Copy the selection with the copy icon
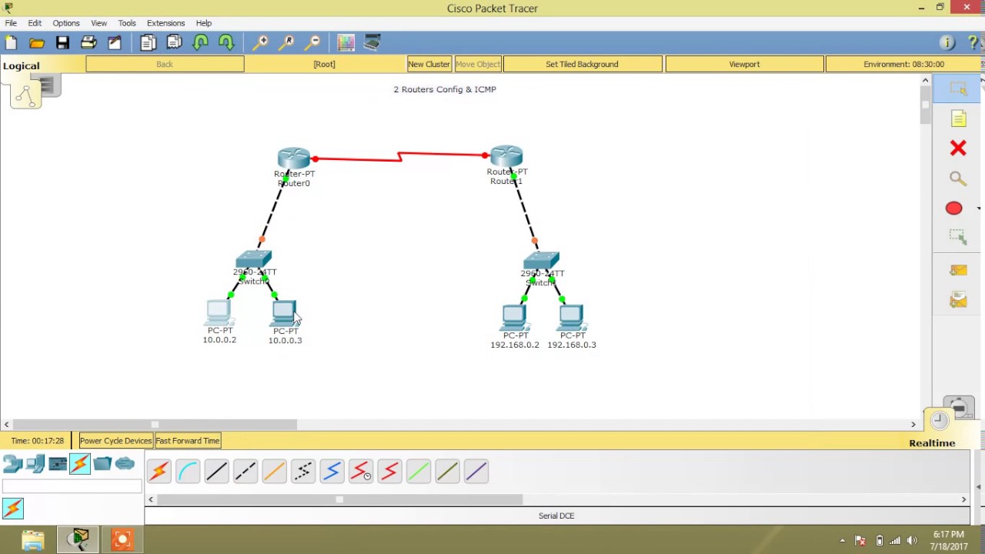Screen dimensions: 985x554 click(x=149, y=43)
